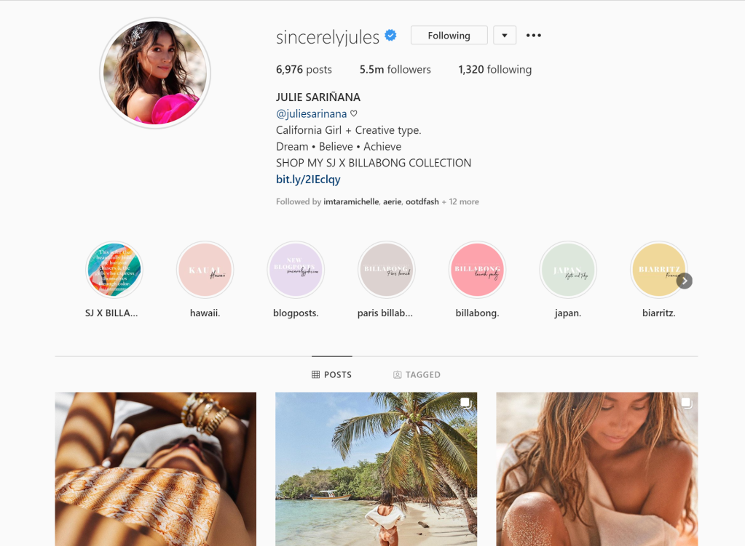Open the profile picture
The width and height of the screenshot is (745, 546).
point(155,73)
